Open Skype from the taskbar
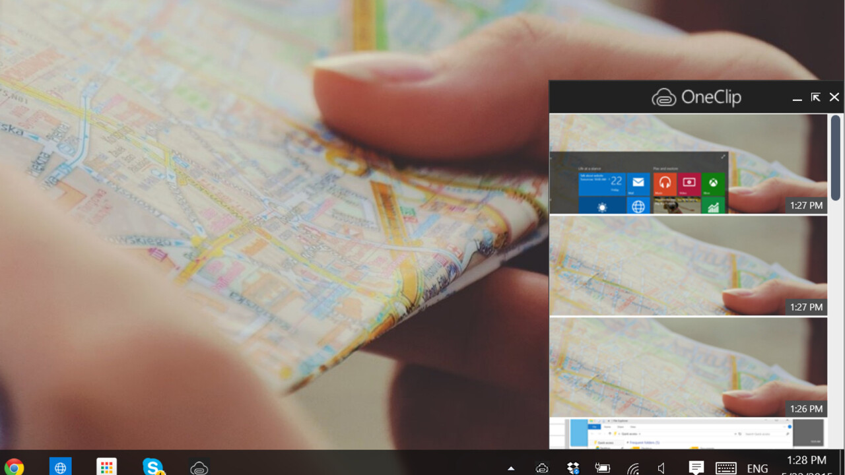The image size is (845, 475). coord(152,467)
